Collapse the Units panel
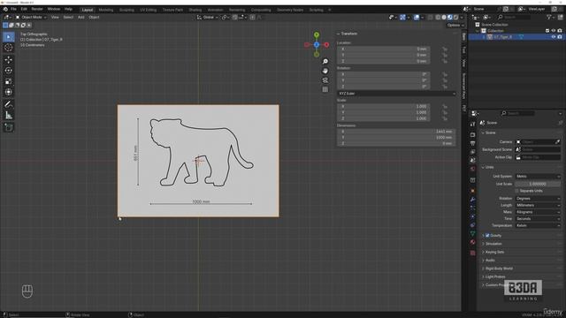 (489, 167)
